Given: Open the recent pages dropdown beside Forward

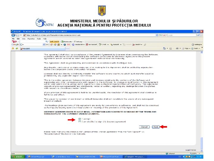Looking at the screenshot, I should [21, 35].
